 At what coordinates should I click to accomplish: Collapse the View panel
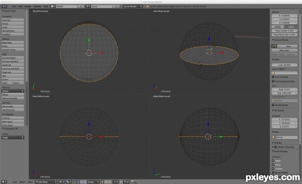click(273, 59)
